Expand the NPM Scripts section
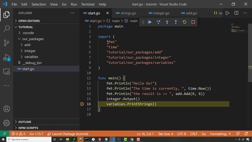 tap(46, 128)
